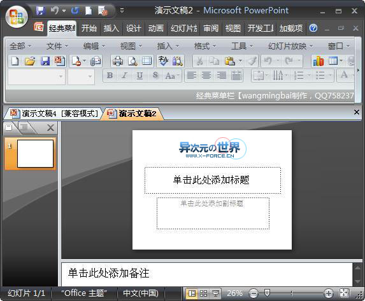Open the 动画 ribbon tab
Image resolution: width=365 pixels, height=301 pixels.
156,29
